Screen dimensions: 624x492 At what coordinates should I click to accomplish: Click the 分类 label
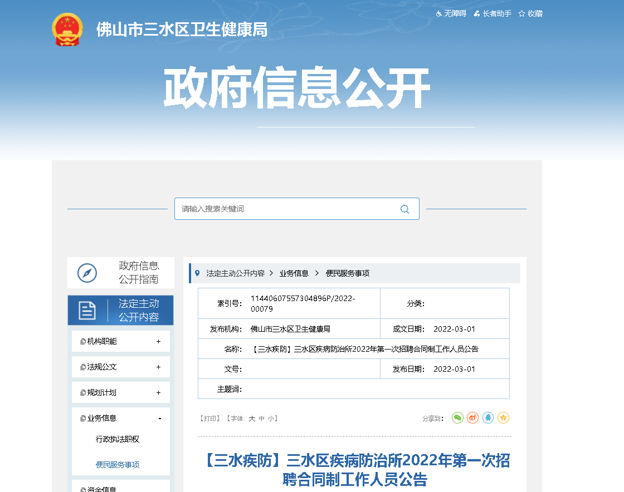pyautogui.click(x=416, y=304)
